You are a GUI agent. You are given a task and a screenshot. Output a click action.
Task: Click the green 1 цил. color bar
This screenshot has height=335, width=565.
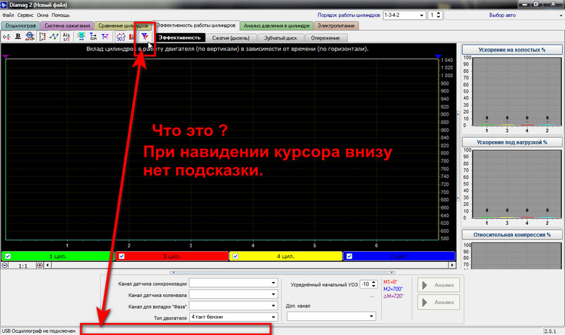coord(58,256)
